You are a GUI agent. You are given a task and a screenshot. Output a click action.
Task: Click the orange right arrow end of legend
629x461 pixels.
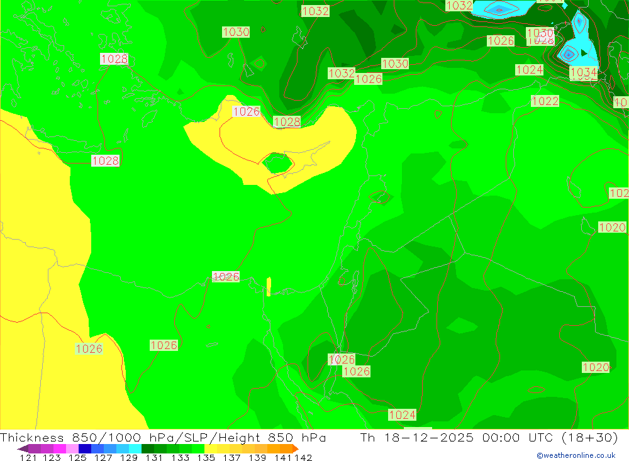296,448
